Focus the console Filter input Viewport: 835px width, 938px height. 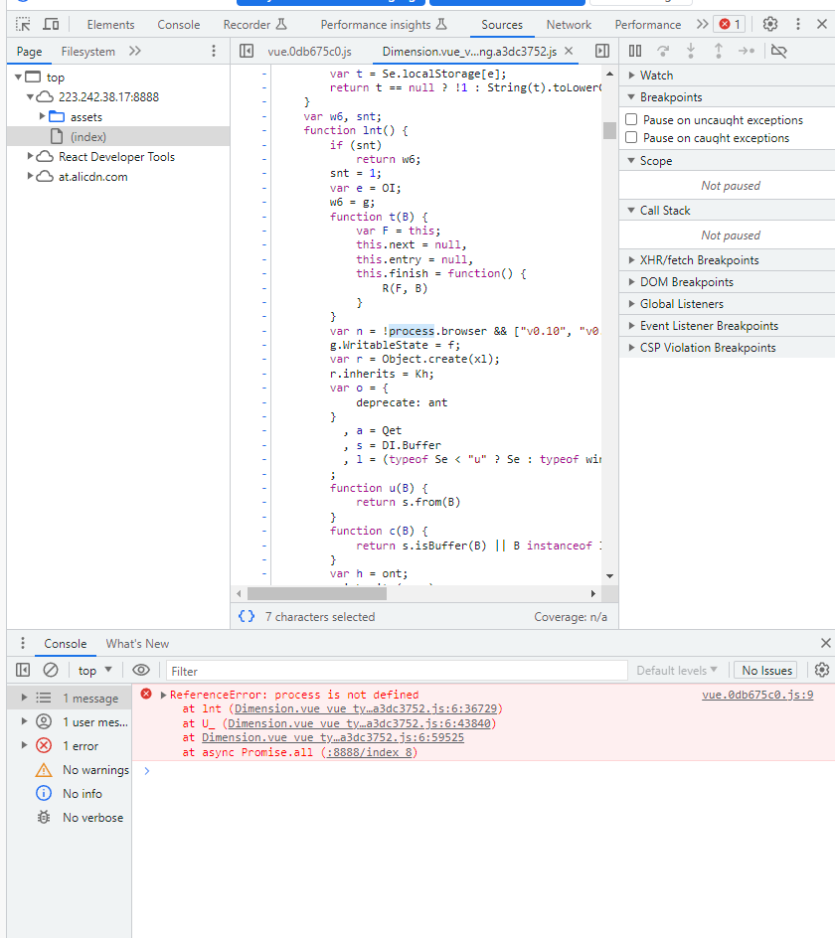[x=397, y=671]
